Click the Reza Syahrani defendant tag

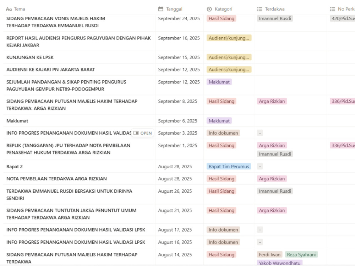[x=301, y=255]
